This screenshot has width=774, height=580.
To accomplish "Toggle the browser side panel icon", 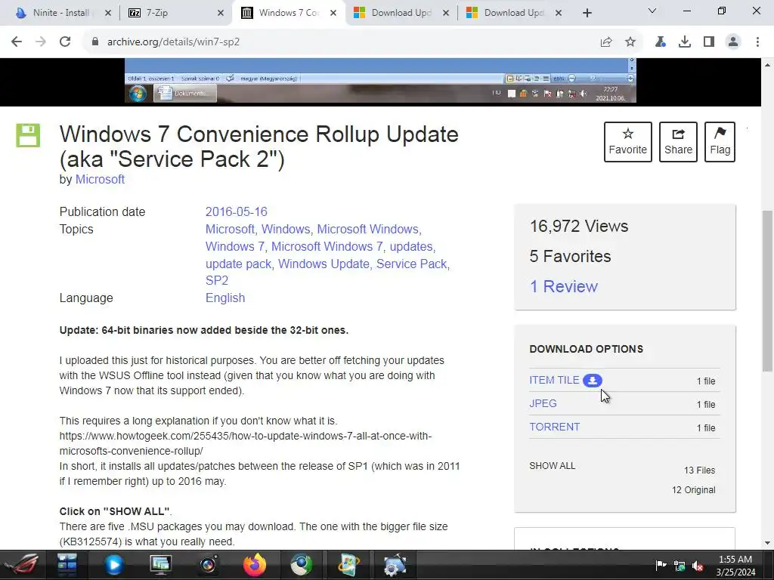I will point(709,42).
